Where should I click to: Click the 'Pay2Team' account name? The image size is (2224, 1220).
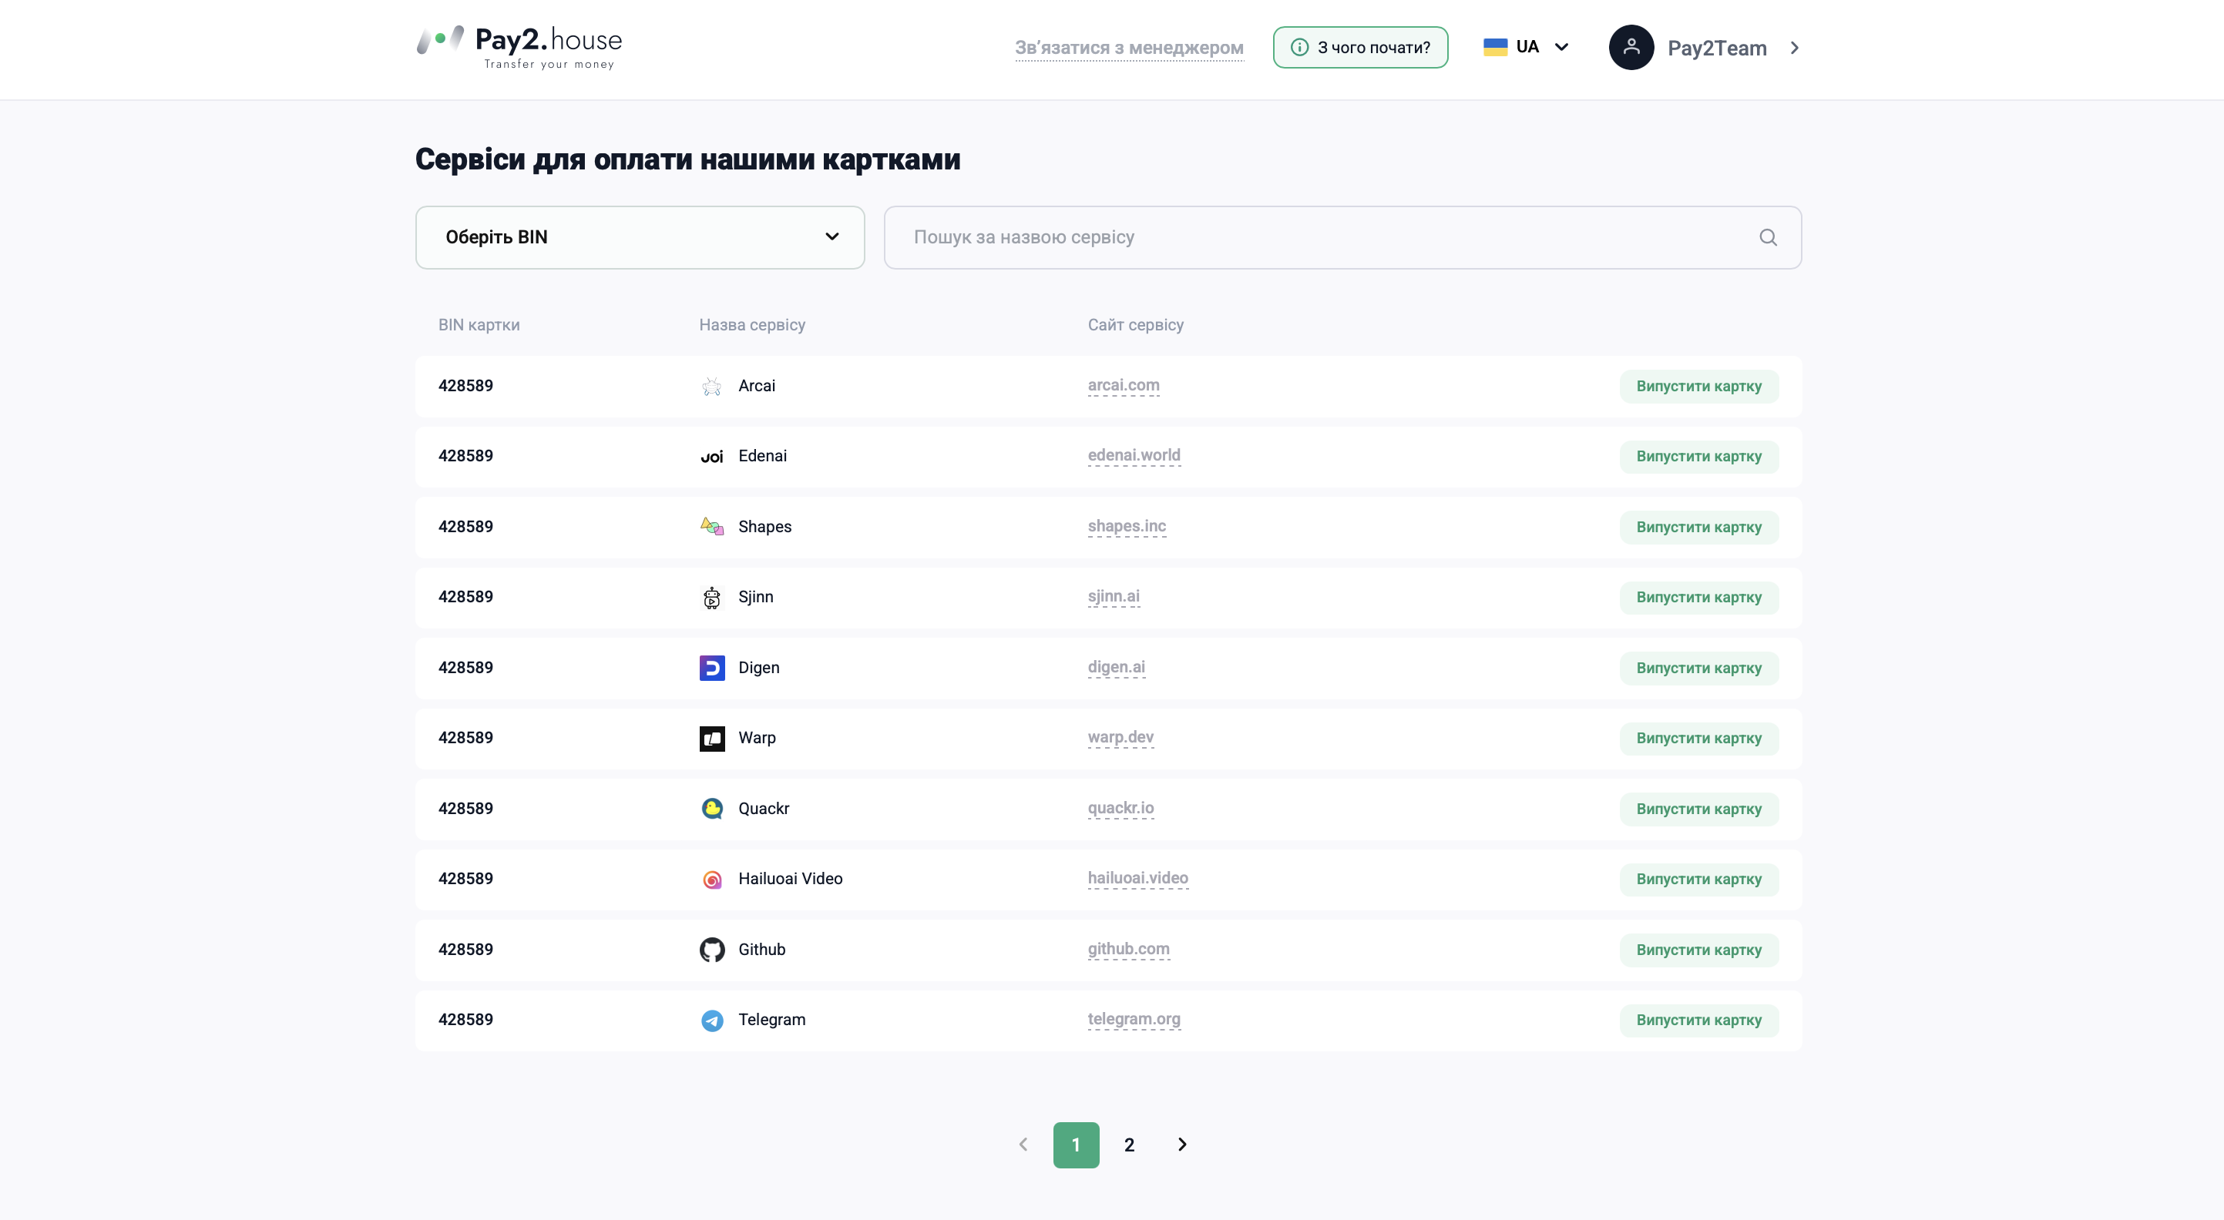1716,49
